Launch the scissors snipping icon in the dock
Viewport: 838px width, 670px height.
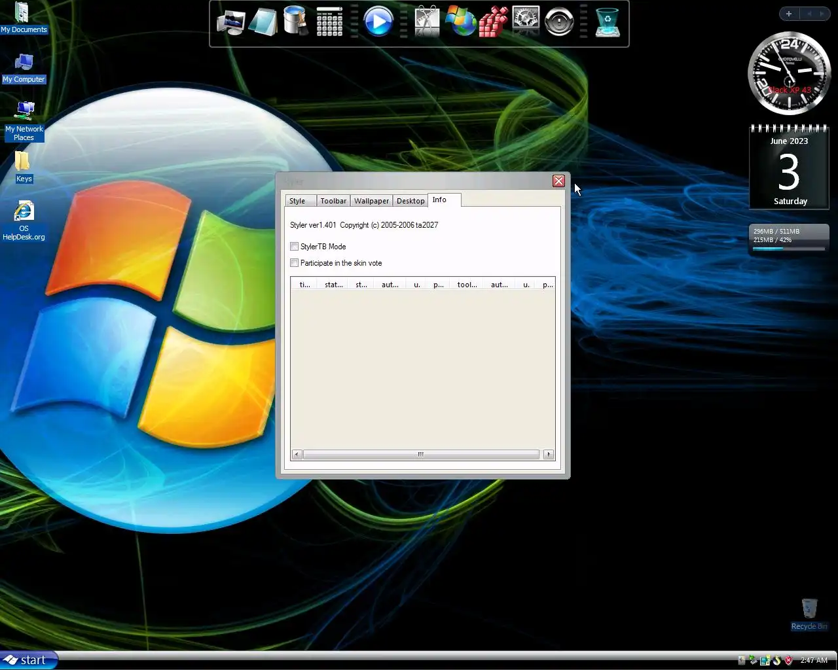point(427,22)
